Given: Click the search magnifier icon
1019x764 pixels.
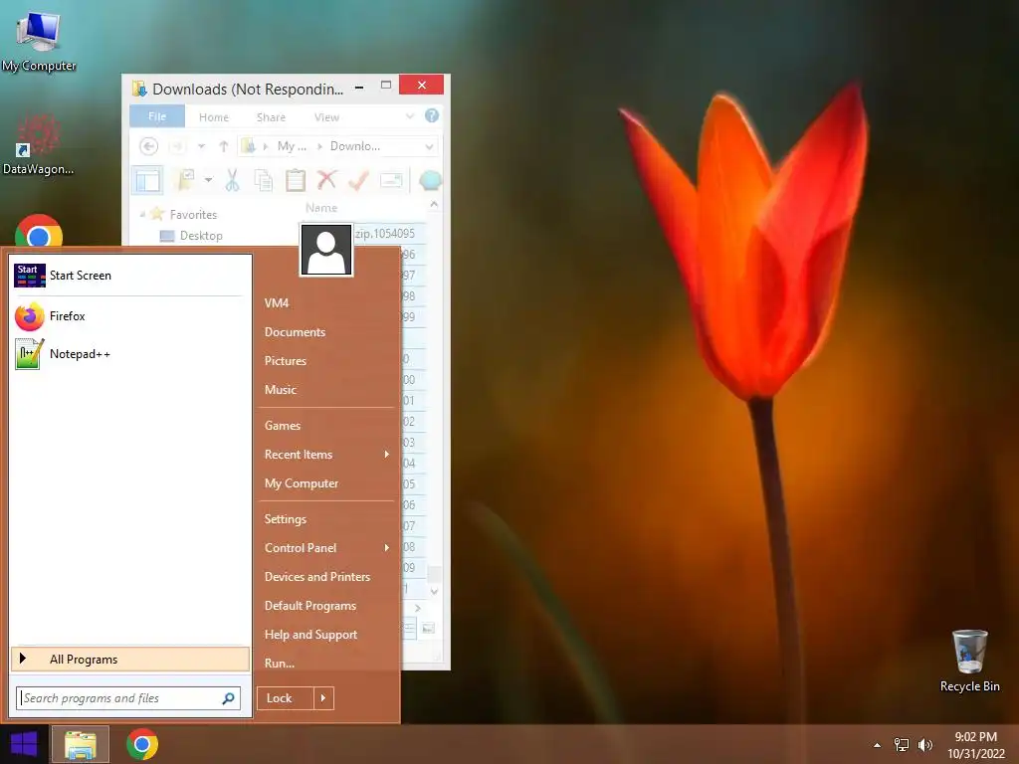Looking at the screenshot, I should point(228,698).
